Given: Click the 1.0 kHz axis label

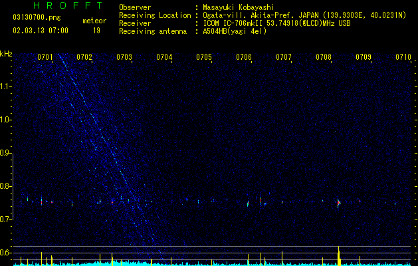Looking at the screenshot, I should pyautogui.click(x=5, y=120).
